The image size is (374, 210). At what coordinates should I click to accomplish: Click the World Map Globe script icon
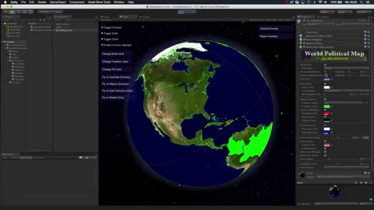[300, 47]
